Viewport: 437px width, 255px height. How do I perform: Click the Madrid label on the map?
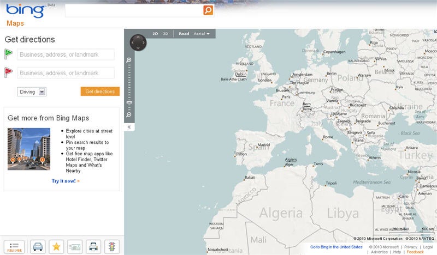(x=264, y=145)
